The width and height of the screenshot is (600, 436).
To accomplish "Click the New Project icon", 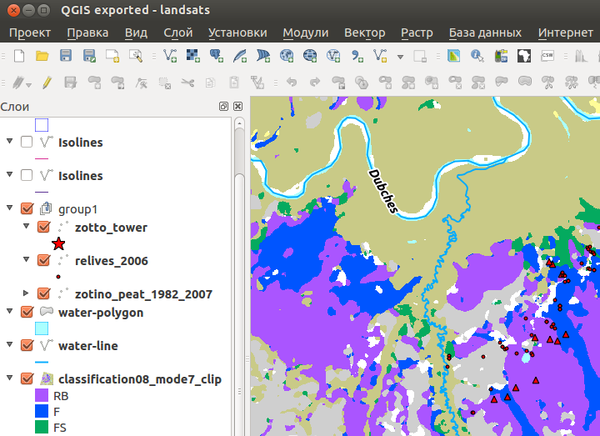I will pyautogui.click(x=18, y=56).
